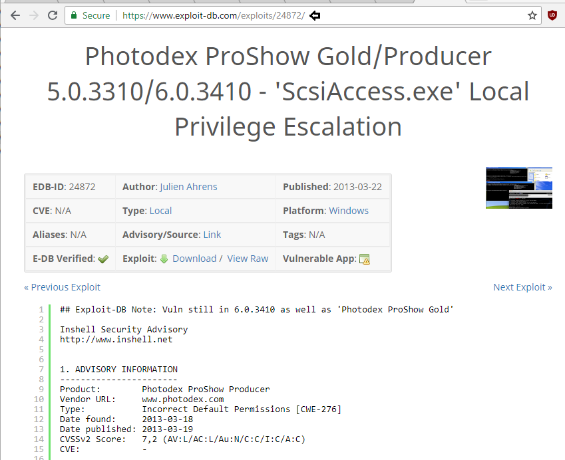Click the CVE: N/A cell
Image resolution: width=565 pixels, height=460 pixels.
71,211
